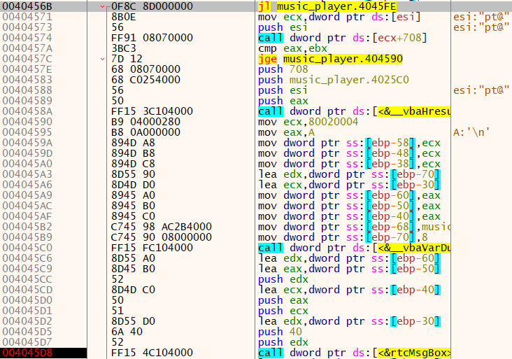Select mov eax,A instruction

tap(286, 132)
